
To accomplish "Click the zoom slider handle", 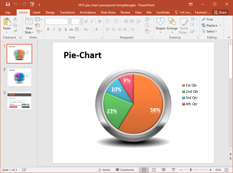I will point(191,170).
